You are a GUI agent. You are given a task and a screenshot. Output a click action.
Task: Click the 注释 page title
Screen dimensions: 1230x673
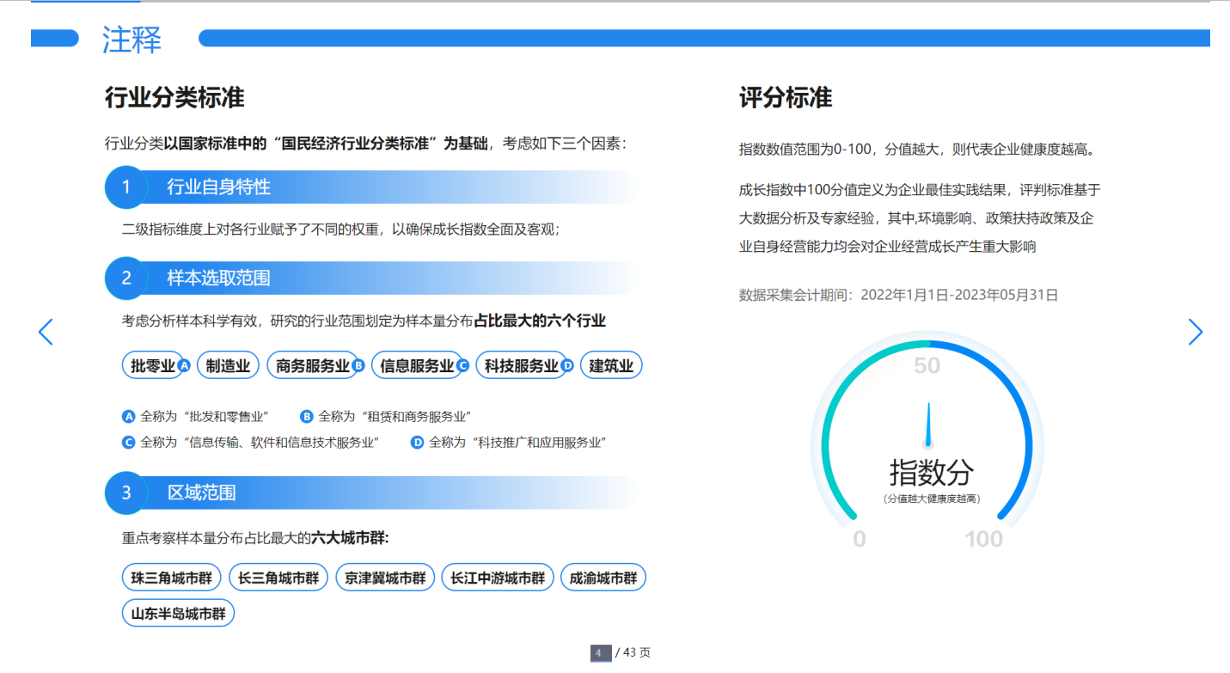click(132, 40)
